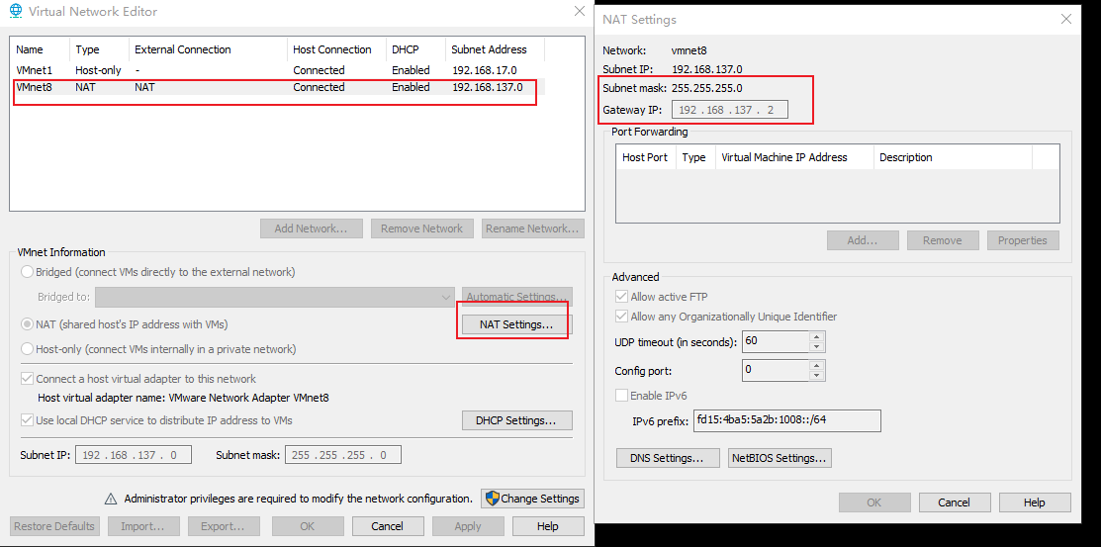This screenshot has width=1101, height=547.
Task: Toggle Allow active FTP checkbox
Action: pos(621,297)
